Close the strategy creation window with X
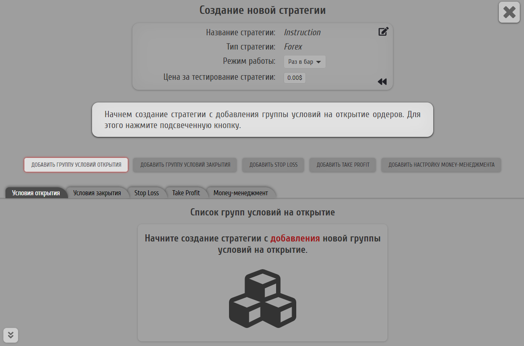524x346 pixels. coord(509,12)
